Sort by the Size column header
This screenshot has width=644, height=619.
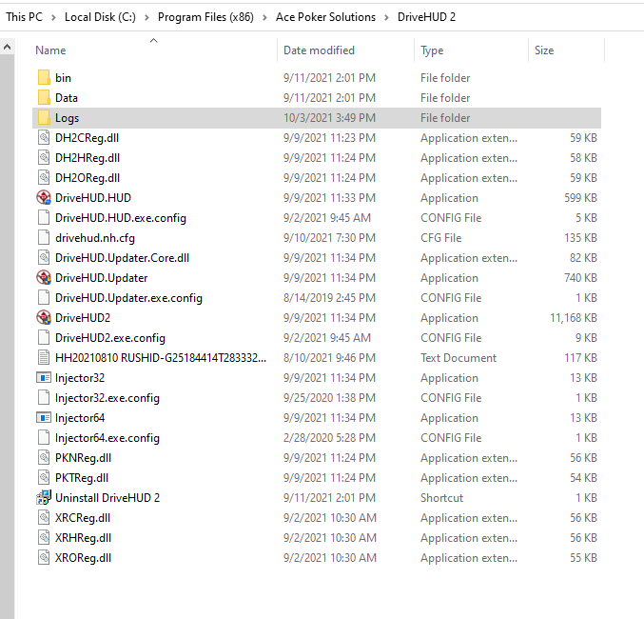tap(544, 50)
